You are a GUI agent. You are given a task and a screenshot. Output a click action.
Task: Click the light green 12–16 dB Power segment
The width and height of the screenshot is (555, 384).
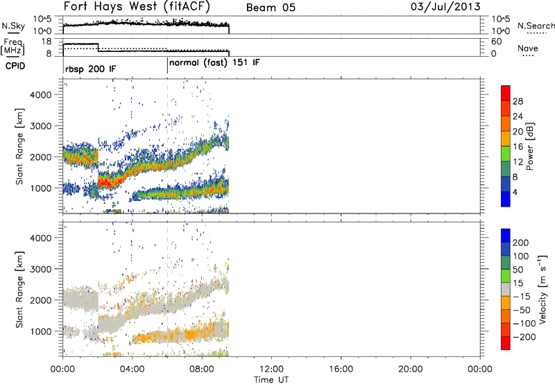(x=506, y=153)
